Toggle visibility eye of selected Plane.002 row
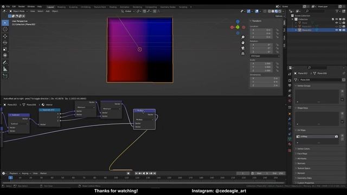This screenshot has height=195, width=347. point(337,30)
